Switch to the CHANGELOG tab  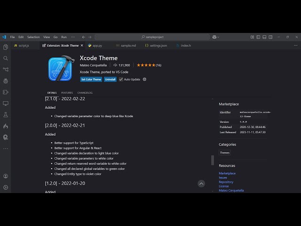85,93
